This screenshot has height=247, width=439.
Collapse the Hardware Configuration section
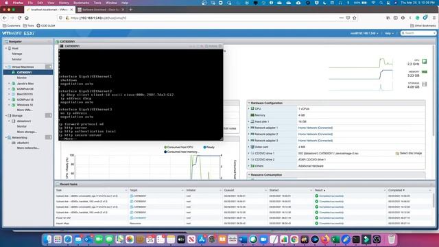pos(249,103)
